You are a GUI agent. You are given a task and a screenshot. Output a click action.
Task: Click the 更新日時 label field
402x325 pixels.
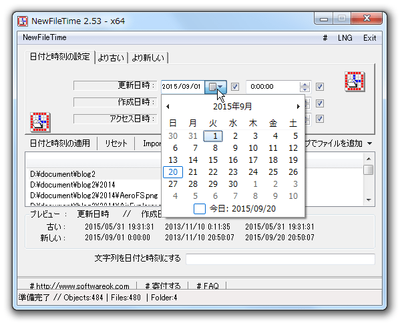point(116,85)
